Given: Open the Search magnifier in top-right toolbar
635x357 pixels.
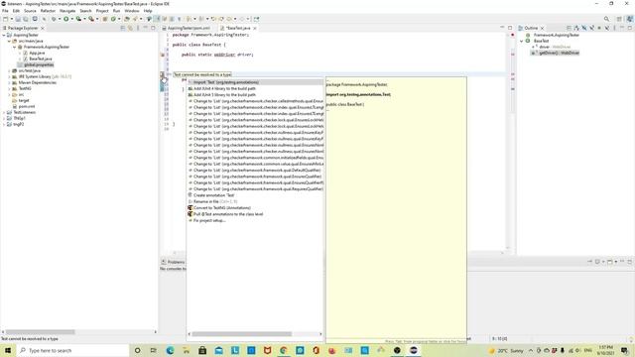Looking at the screenshot, I should [x=606, y=19].
